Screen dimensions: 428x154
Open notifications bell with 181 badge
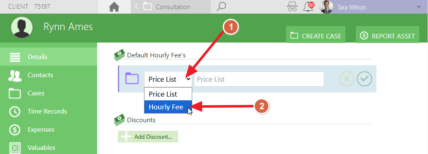(309, 7)
